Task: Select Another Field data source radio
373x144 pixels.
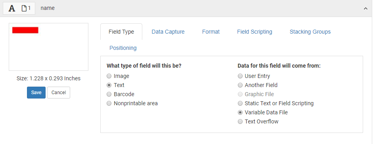Action: pyautogui.click(x=240, y=85)
